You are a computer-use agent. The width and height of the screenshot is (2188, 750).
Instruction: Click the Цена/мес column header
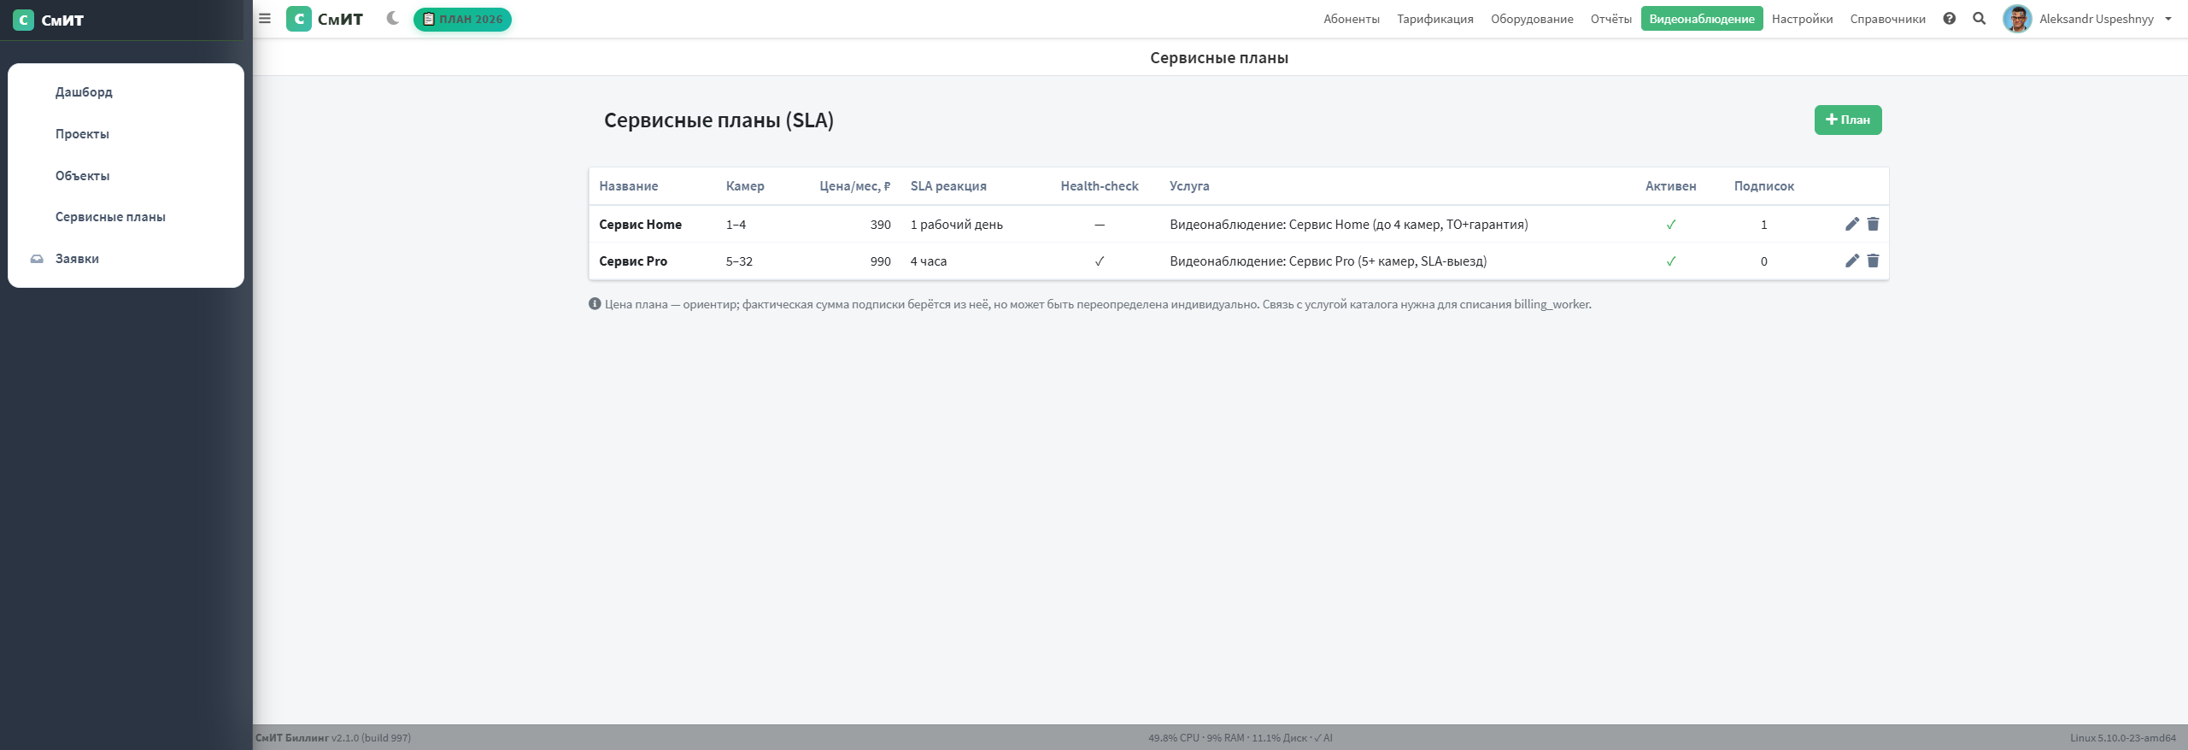(854, 186)
